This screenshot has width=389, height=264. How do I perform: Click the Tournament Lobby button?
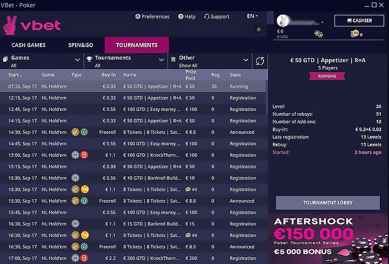click(x=328, y=203)
